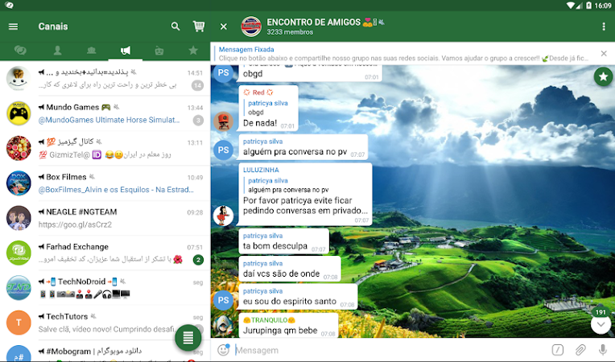615x362 pixels.
Task: Open the first Persian channel at 14:51
Action: (x=105, y=78)
